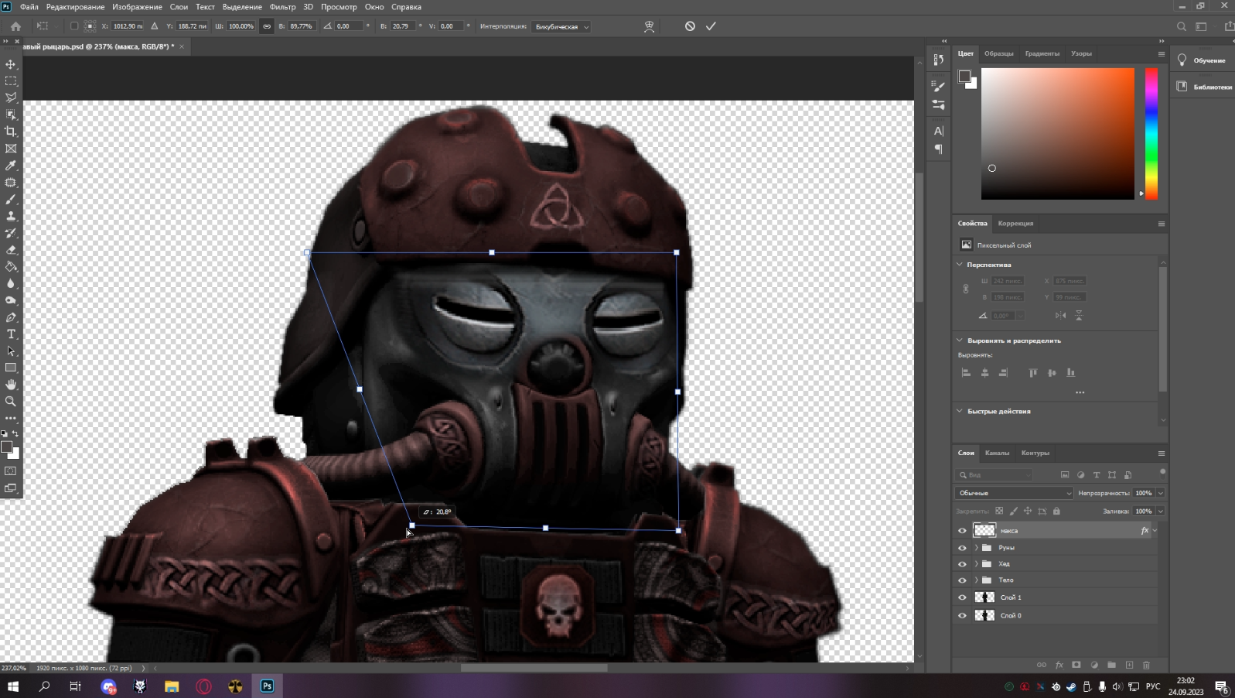Click the foreground color swatch in toolbar
Image resolution: width=1235 pixels, height=698 pixels.
point(7,447)
